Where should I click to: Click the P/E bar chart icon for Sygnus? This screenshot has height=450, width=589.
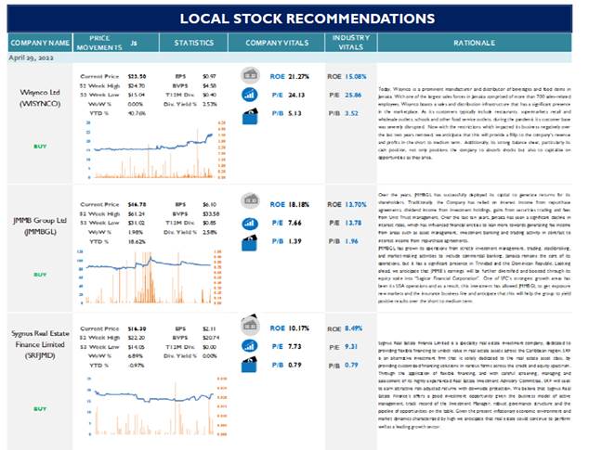coord(249,346)
